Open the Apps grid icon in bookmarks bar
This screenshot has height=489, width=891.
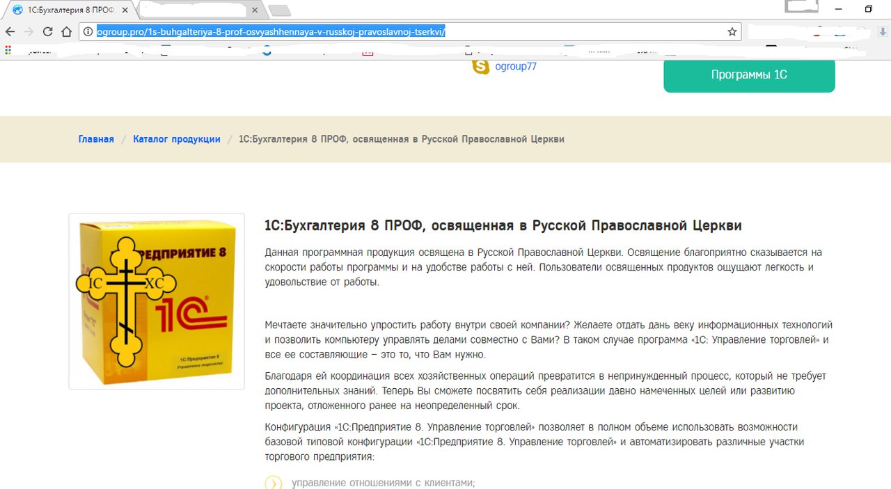(x=8, y=50)
